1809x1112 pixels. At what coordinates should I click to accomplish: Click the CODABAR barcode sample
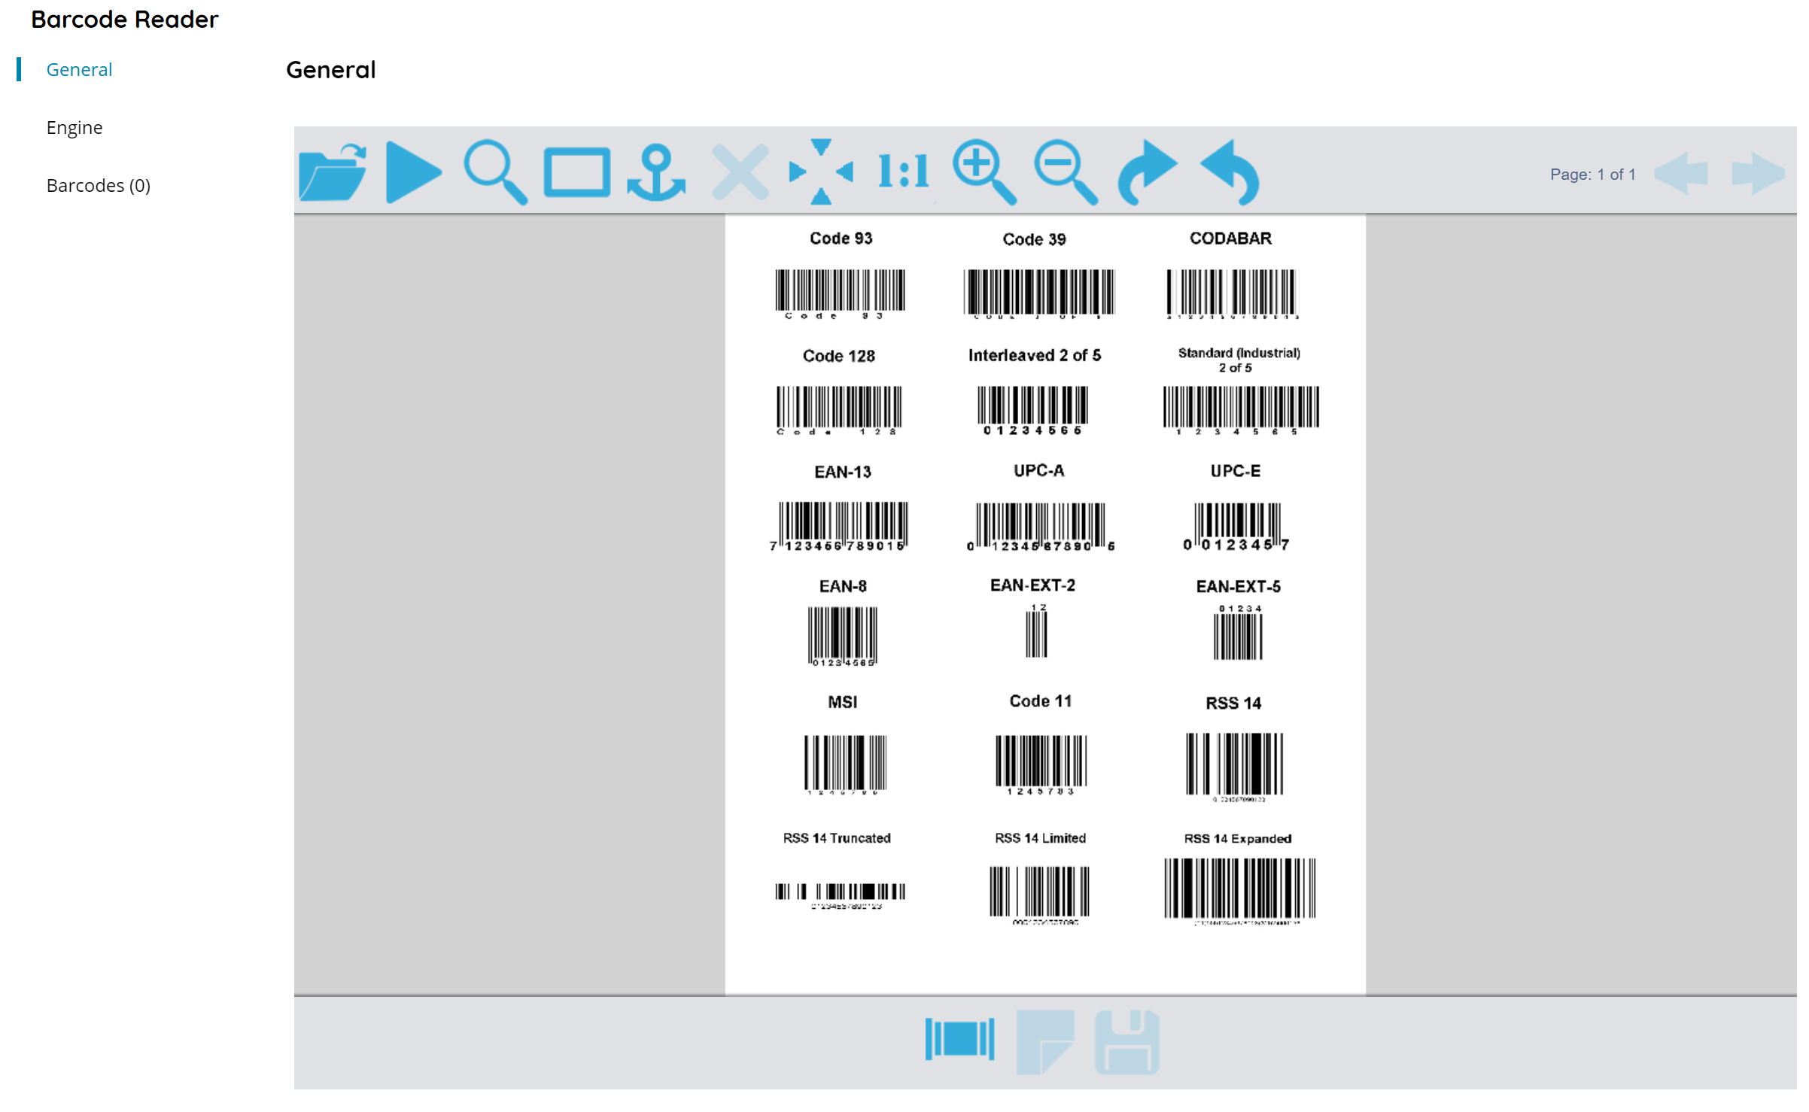pyautogui.click(x=1231, y=293)
